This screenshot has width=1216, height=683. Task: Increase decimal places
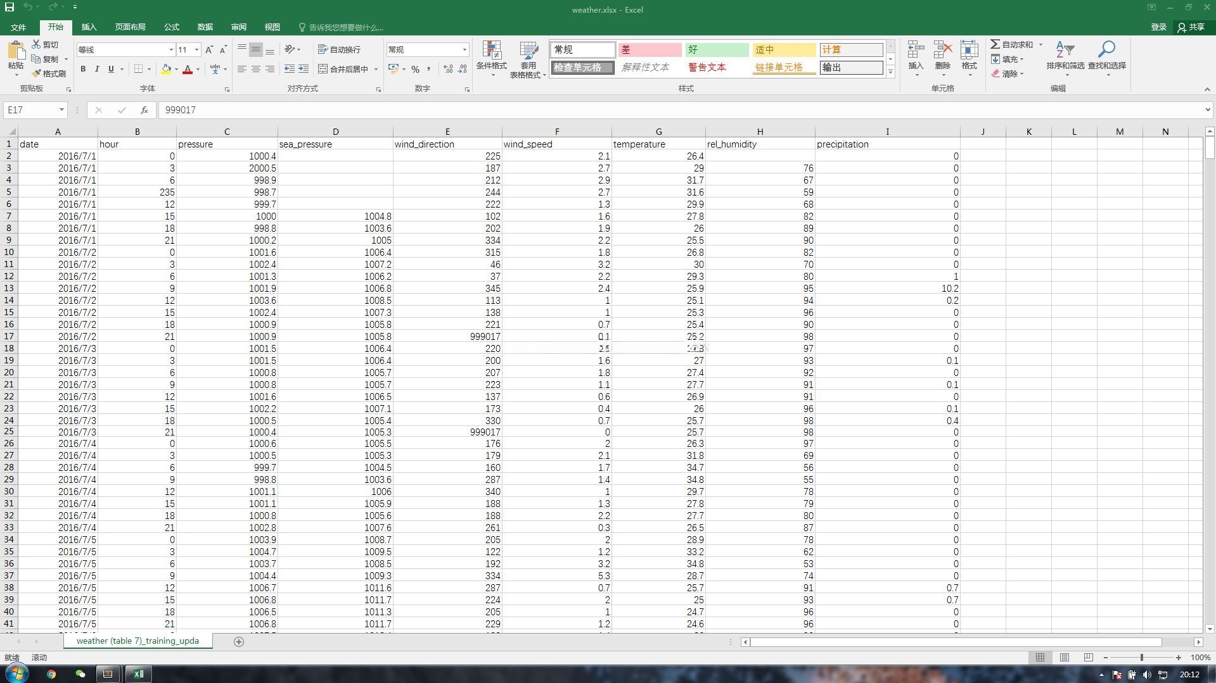coord(448,69)
